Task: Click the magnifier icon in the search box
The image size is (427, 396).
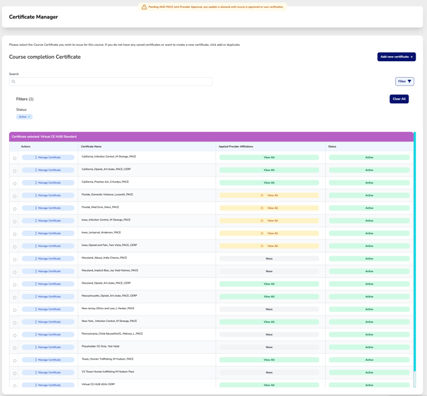Action: [x=13, y=82]
